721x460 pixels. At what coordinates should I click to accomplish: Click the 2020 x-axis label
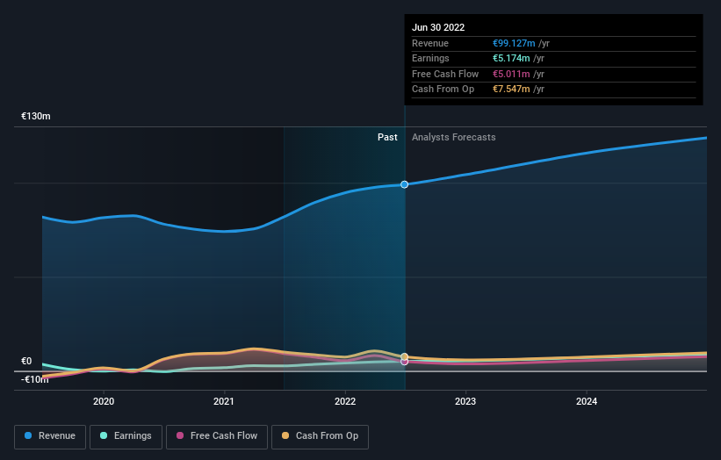click(104, 401)
